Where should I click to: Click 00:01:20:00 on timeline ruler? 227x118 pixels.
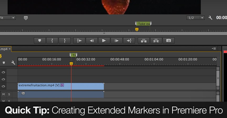point(188,59)
